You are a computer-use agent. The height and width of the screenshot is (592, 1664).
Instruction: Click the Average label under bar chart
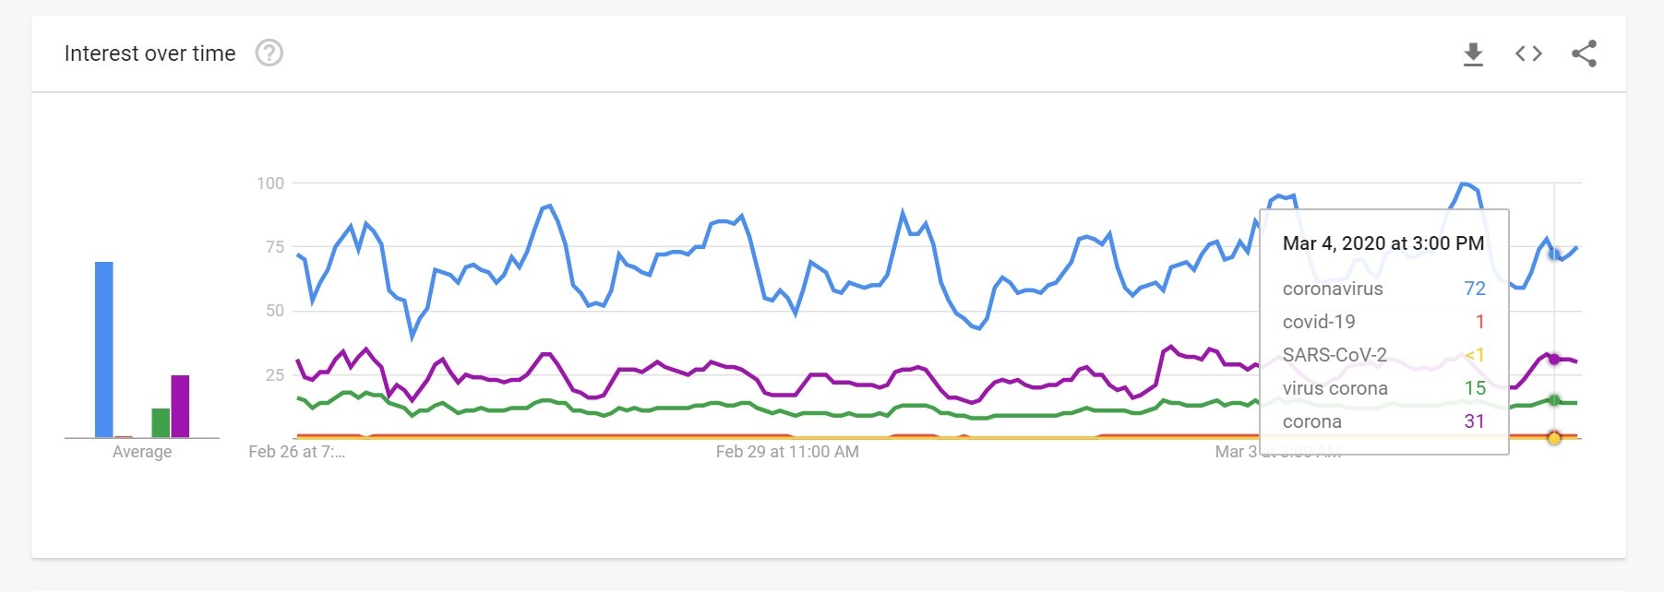tap(142, 452)
